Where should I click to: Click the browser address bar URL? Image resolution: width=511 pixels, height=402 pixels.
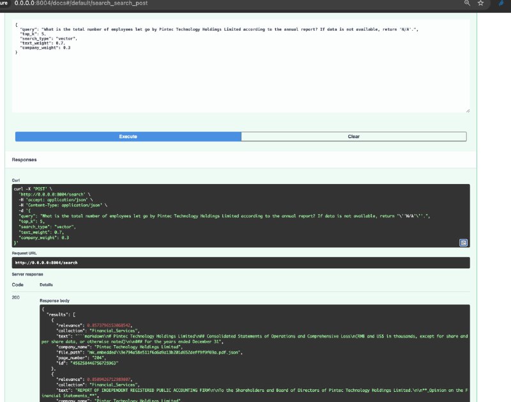pyautogui.click(x=81, y=3)
